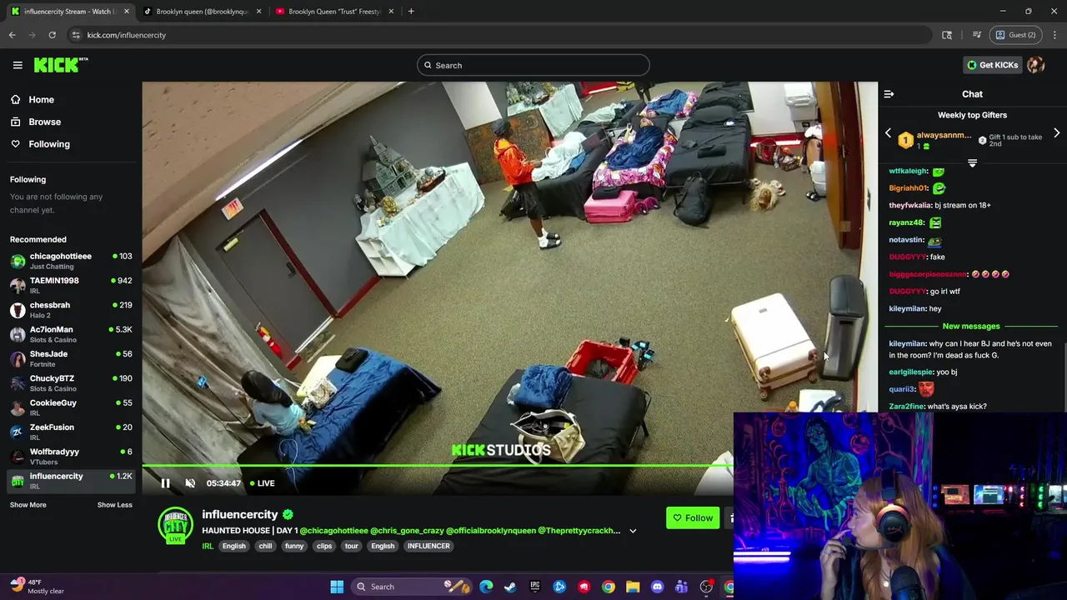
Task: Open the Guest profile menu
Action: click(x=1014, y=35)
